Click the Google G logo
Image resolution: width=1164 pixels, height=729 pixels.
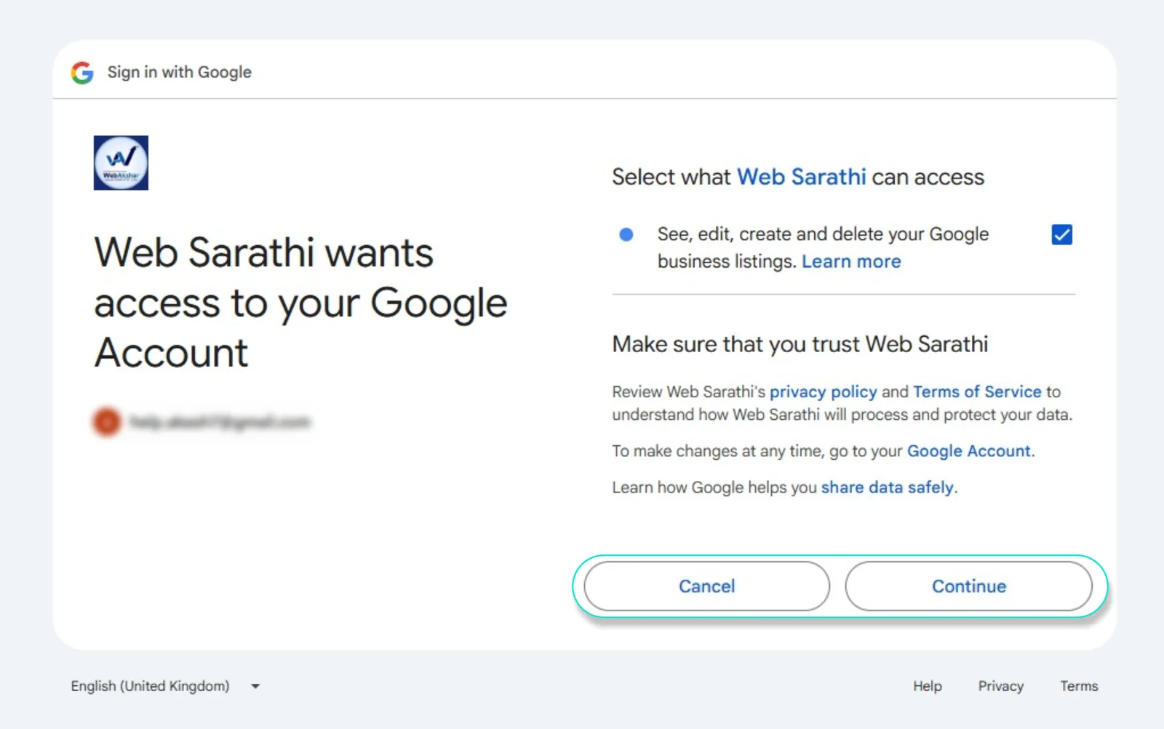(82, 72)
